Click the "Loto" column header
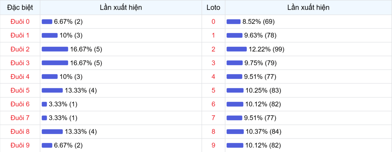 (213, 8)
